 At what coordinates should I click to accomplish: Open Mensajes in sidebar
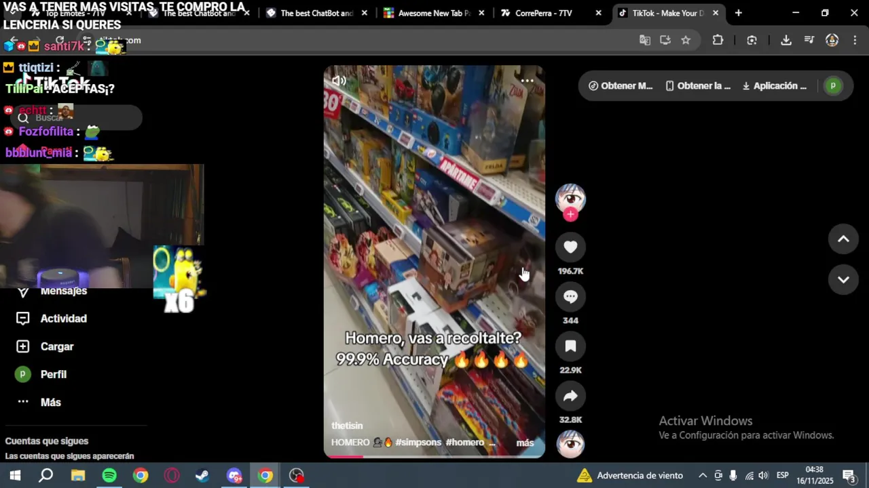[x=64, y=291]
